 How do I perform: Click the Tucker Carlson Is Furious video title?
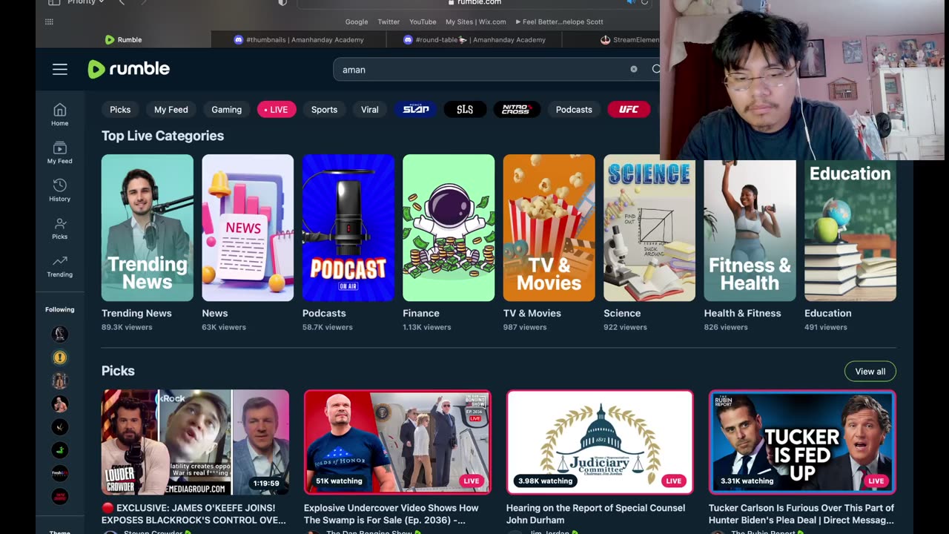[801, 514]
